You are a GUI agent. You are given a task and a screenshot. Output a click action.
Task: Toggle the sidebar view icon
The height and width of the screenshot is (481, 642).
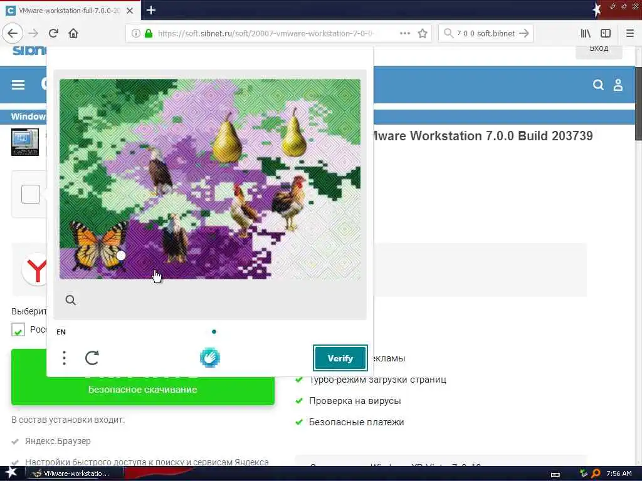(606, 33)
